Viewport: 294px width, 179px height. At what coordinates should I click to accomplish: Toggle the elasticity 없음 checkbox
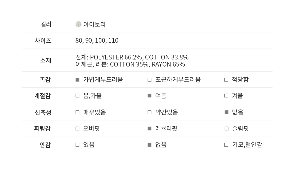pos(226,112)
